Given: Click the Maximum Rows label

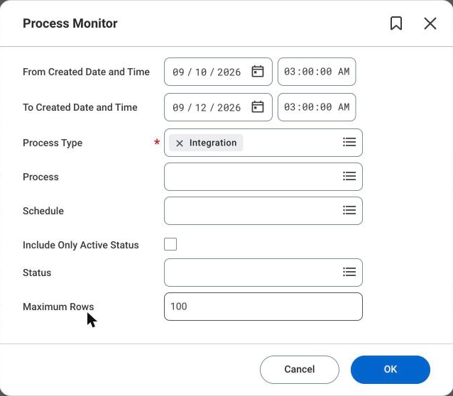Looking at the screenshot, I should tap(58, 307).
